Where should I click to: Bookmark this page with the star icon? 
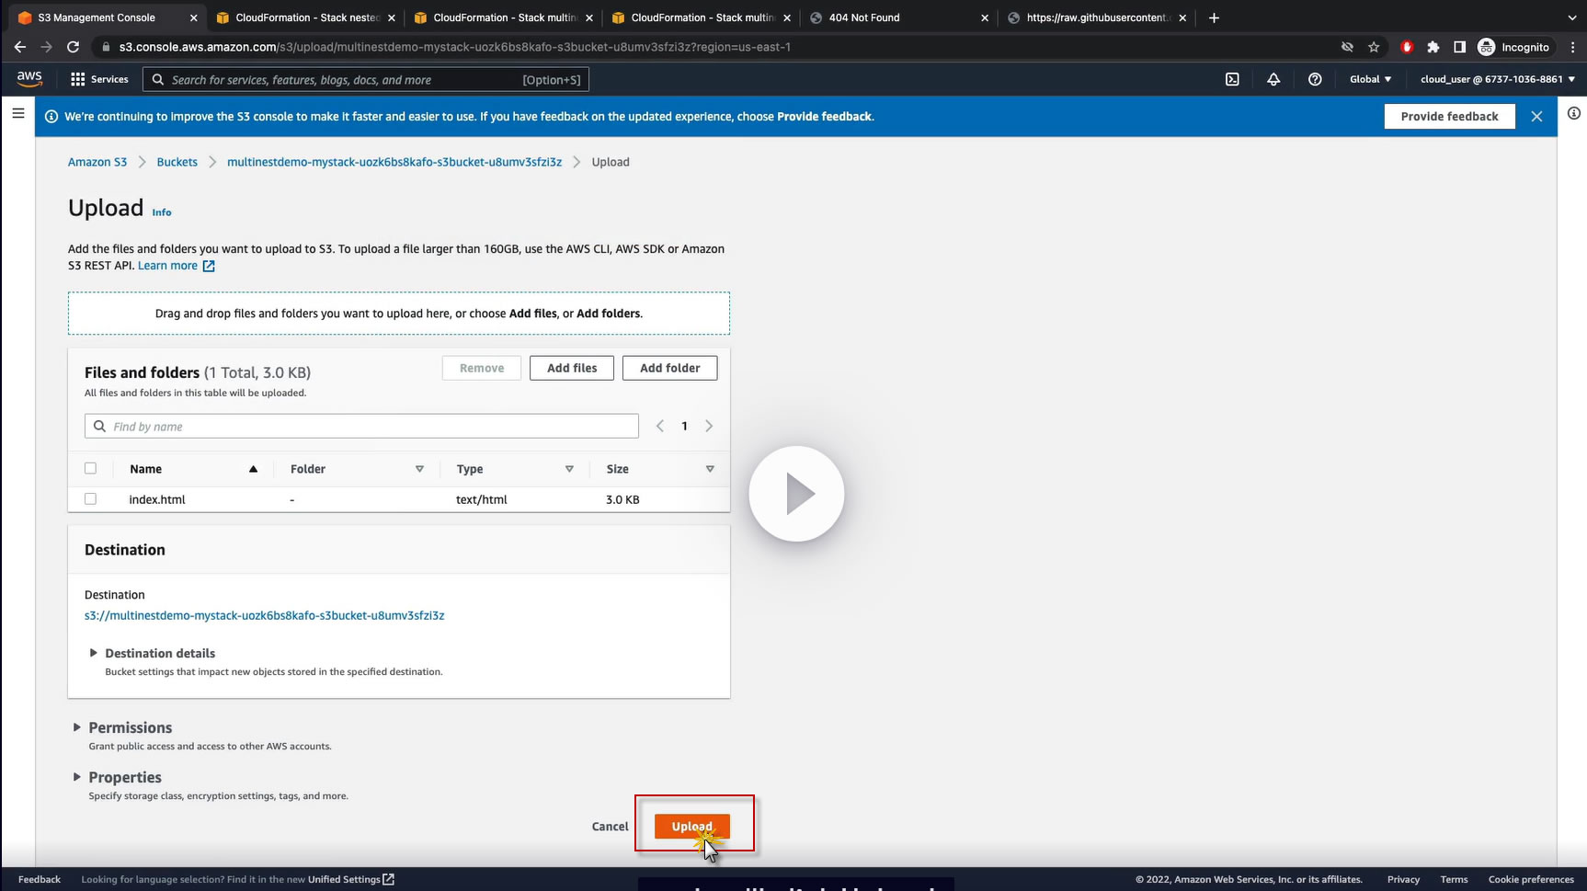1374,47
